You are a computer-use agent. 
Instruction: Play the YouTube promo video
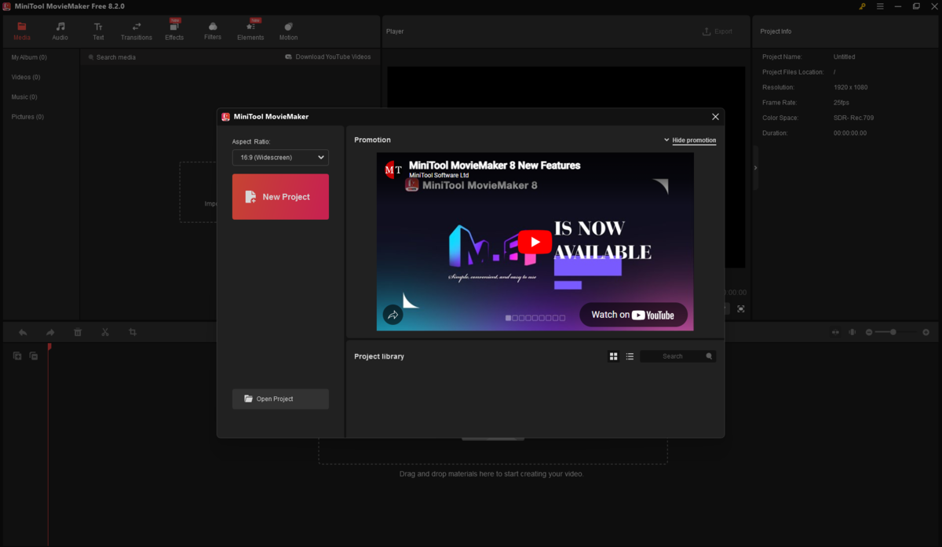535,242
